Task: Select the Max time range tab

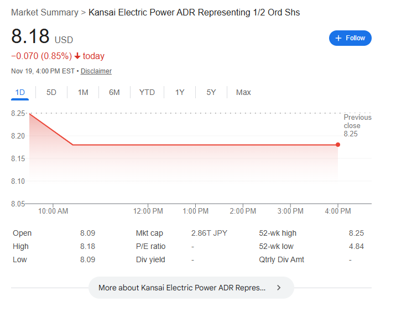Action: (243, 92)
